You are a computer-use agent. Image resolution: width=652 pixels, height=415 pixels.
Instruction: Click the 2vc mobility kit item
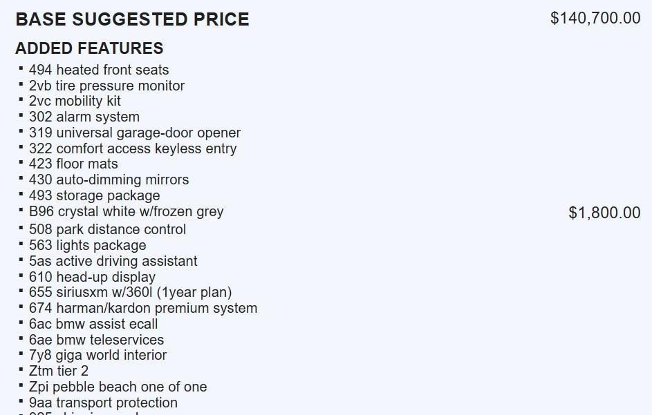(x=75, y=101)
